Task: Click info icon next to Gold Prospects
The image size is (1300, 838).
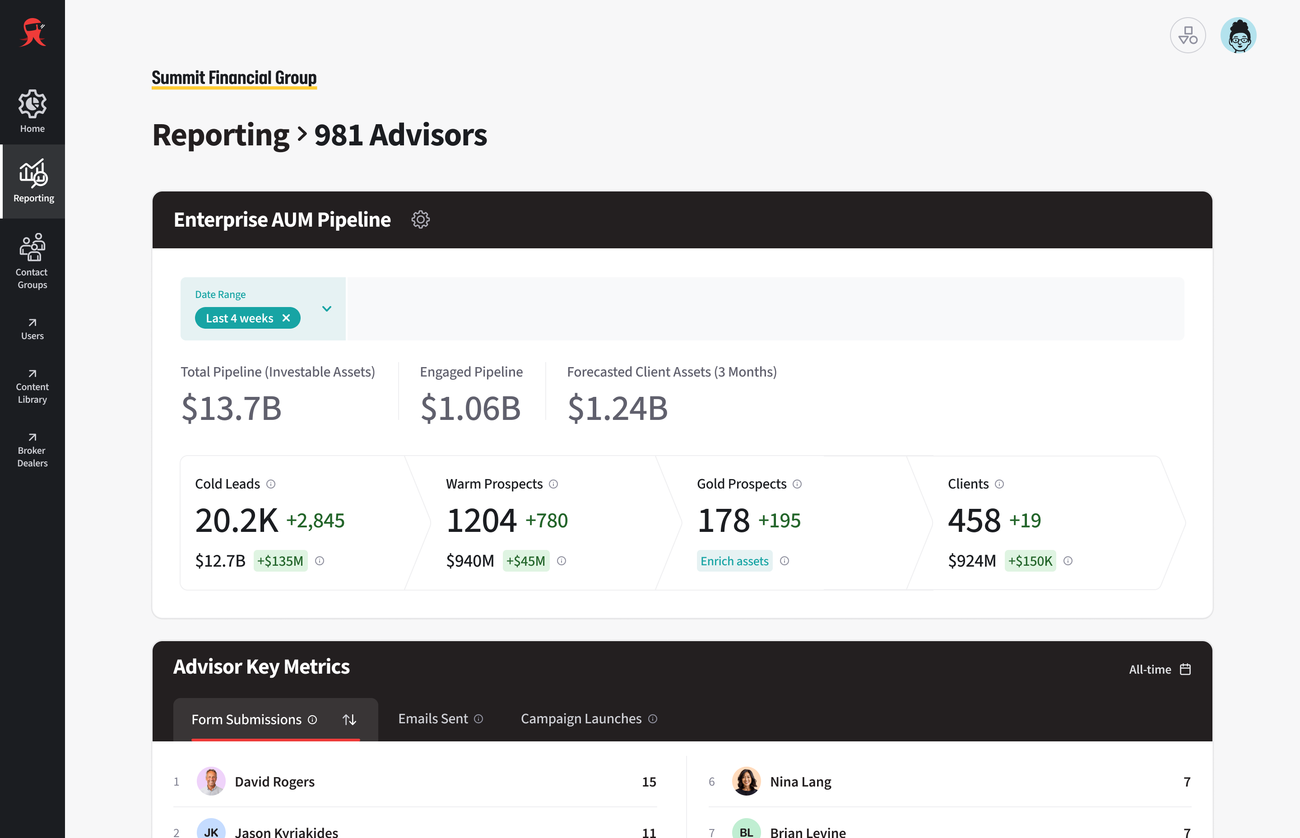Action: (x=797, y=484)
